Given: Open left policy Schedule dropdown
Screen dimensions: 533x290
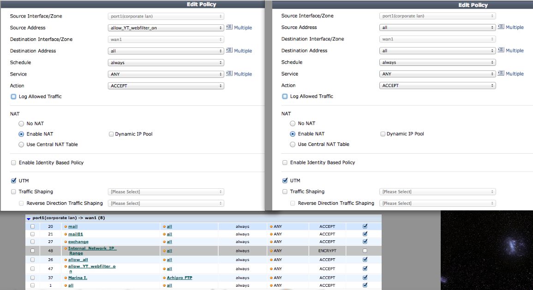Looking at the screenshot, I should 166,63.
